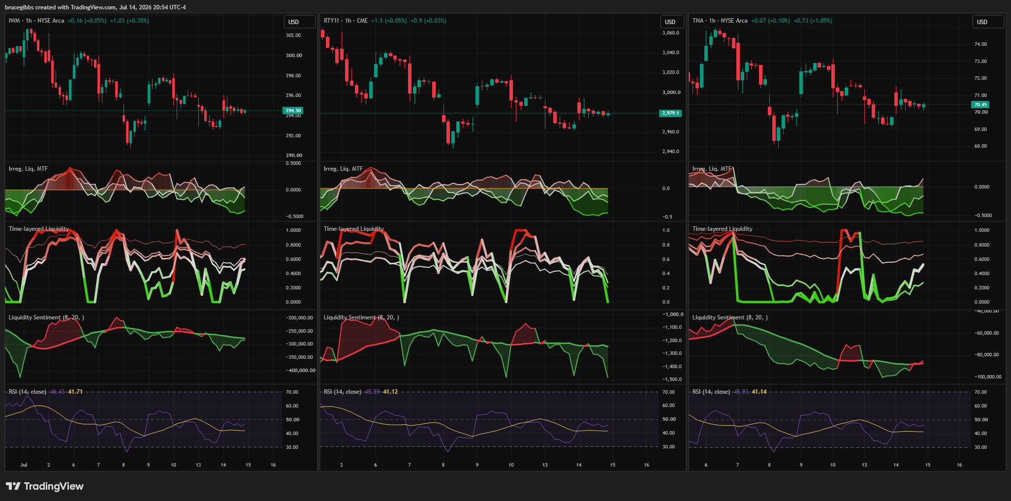Select Time-layered Liquidity label on RTY1! chart

tap(353, 229)
